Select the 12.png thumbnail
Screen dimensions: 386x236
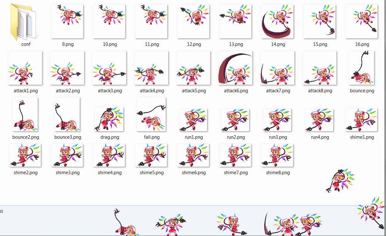point(193,21)
